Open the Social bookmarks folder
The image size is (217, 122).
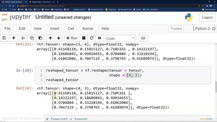pyautogui.click(x=37, y=9)
